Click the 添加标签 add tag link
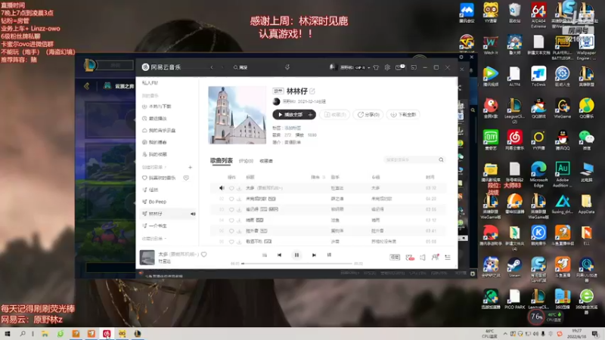This screenshot has height=340, width=605. [293, 128]
